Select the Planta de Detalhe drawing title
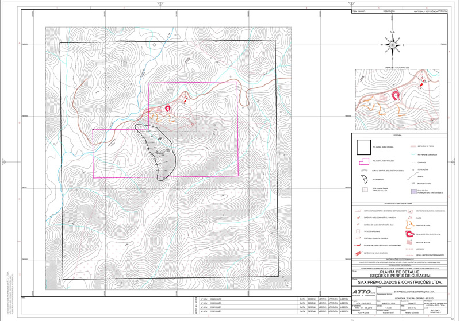 pyautogui.click(x=398, y=273)
